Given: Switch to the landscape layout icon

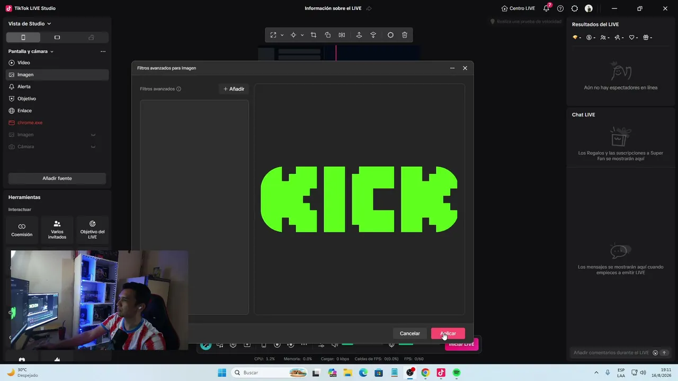Looking at the screenshot, I should coord(57,38).
